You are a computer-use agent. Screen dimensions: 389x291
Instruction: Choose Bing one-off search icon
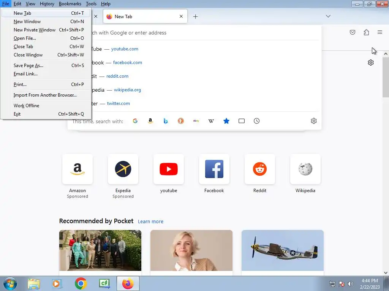[166, 121]
